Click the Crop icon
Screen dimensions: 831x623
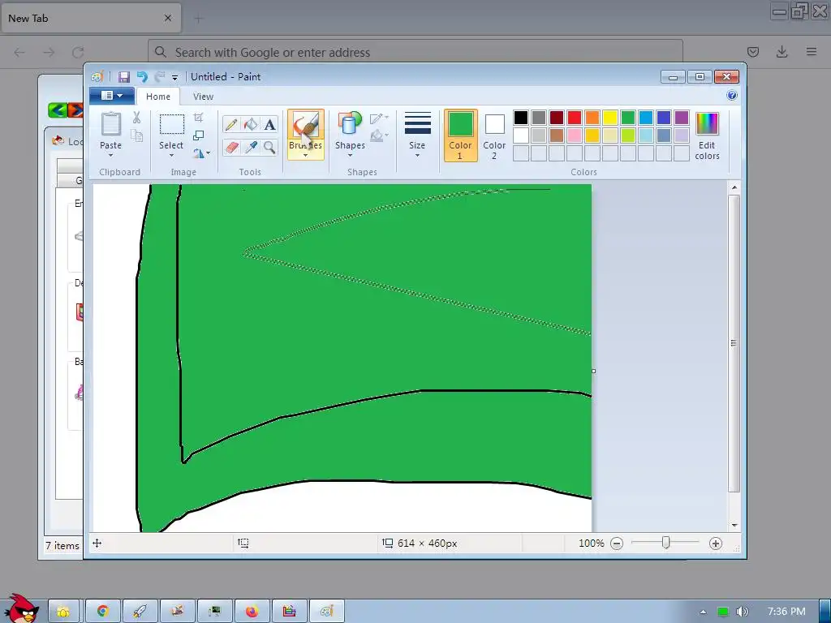pyautogui.click(x=199, y=118)
